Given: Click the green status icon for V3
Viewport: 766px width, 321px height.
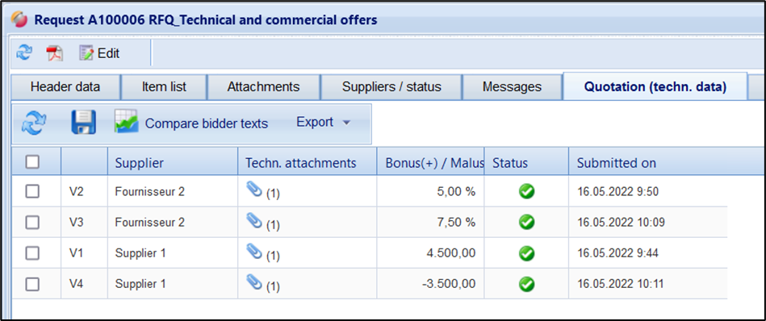Looking at the screenshot, I should click(526, 223).
